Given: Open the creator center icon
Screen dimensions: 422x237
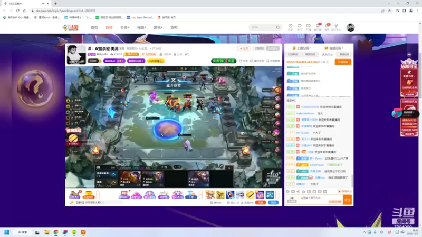Looking at the screenshot, I should point(336,27).
